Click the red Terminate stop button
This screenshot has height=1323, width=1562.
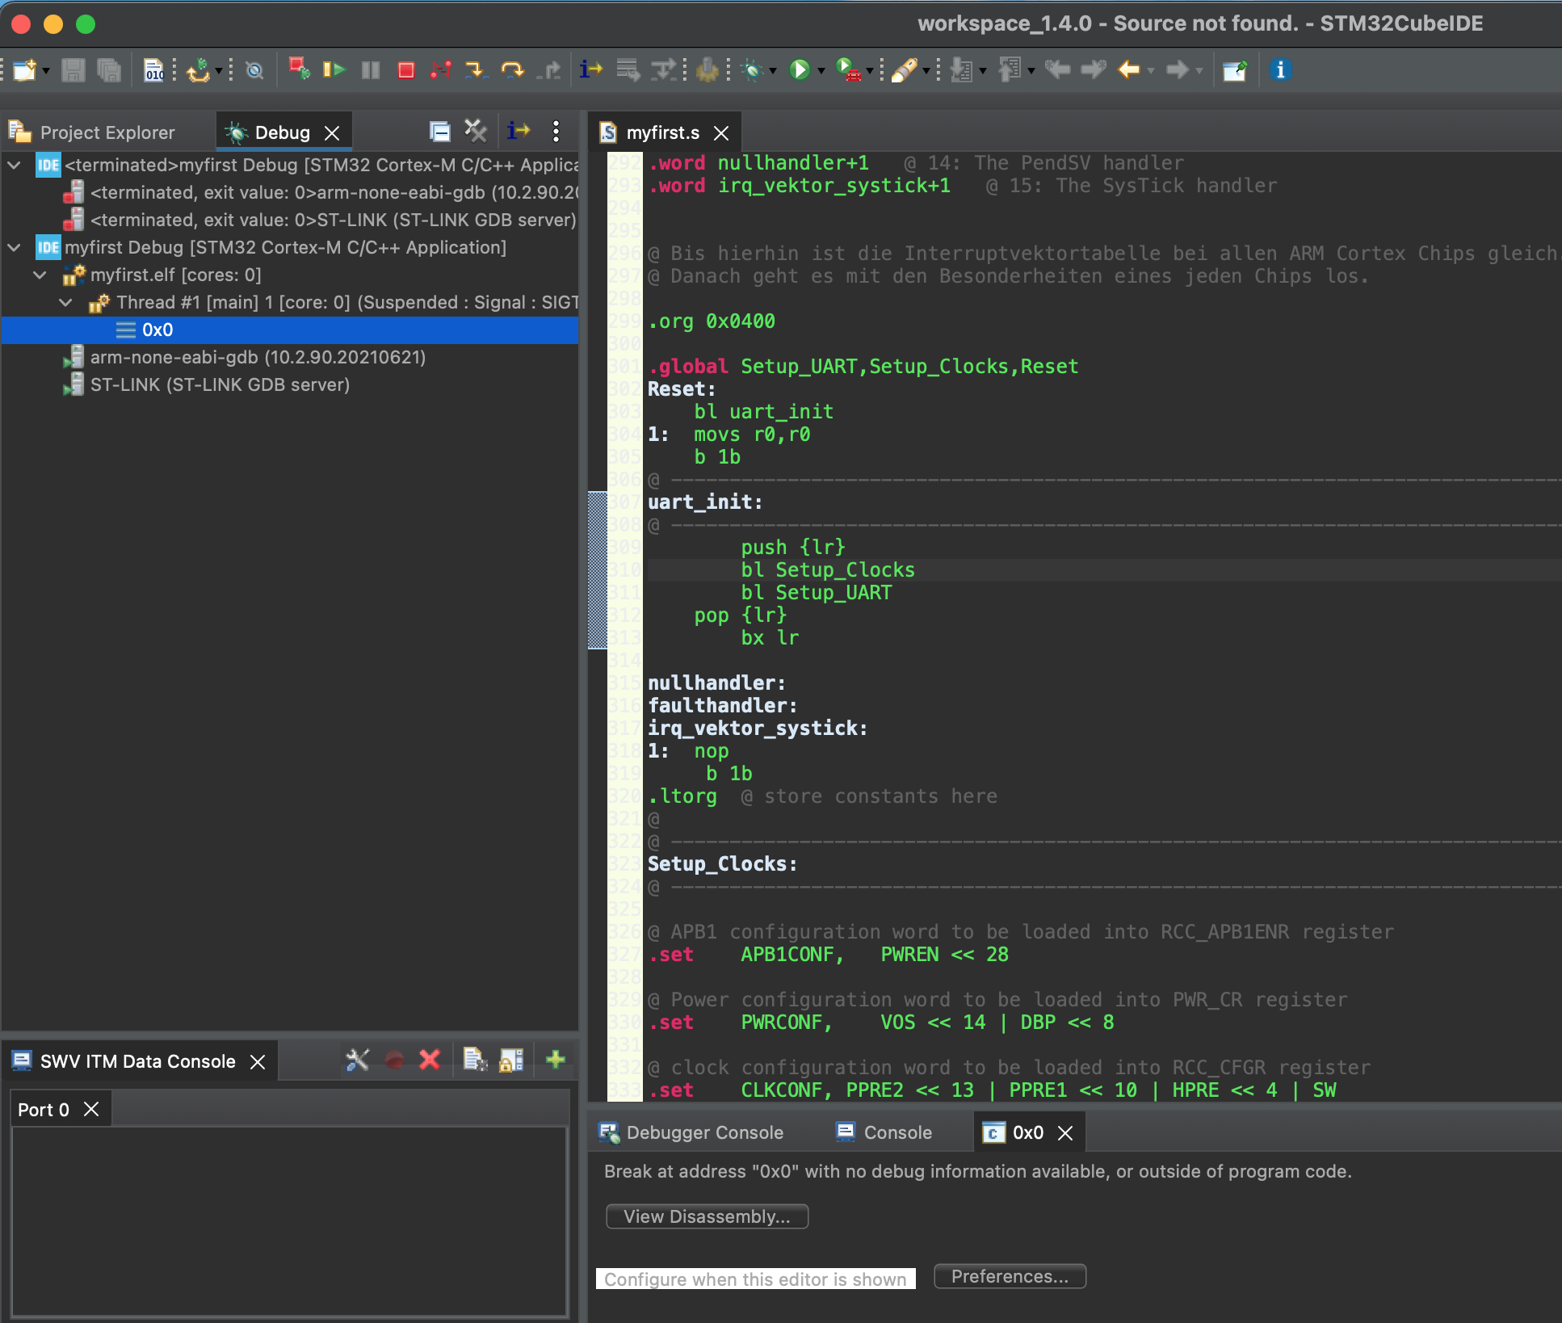point(406,70)
